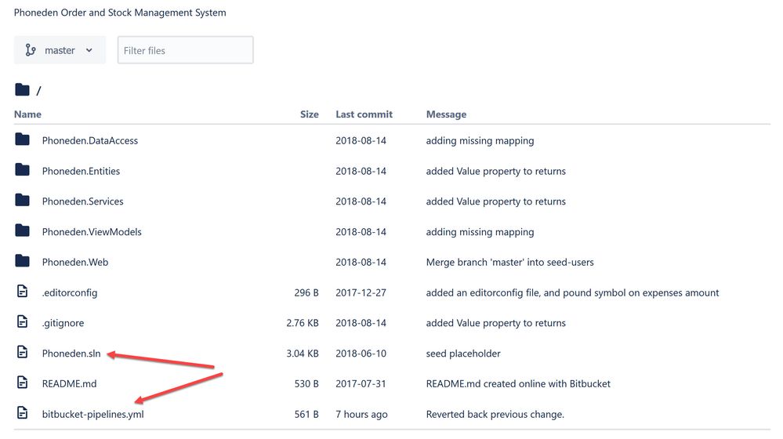The image size is (783, 439).
Task: Open the master branch dropdown
Action: (60, 50)
